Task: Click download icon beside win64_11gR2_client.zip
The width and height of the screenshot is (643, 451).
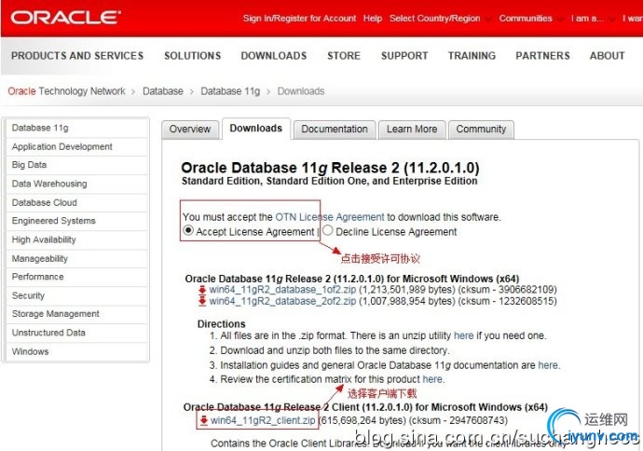Action: (x=204, y=420)
